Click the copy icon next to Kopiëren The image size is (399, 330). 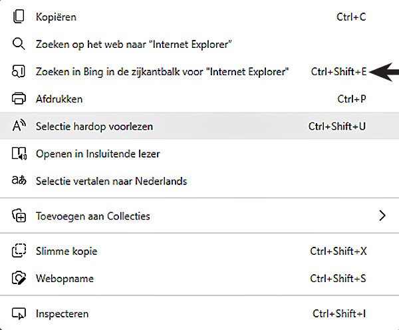(x=19, y=17)
